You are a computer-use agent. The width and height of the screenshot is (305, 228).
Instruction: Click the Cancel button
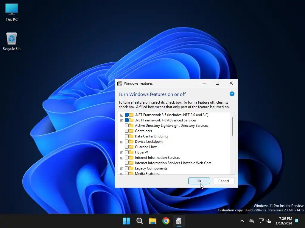pyautogui.click(x=224, y=181)
